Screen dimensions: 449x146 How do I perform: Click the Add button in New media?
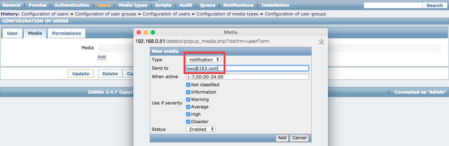[282, 138]
